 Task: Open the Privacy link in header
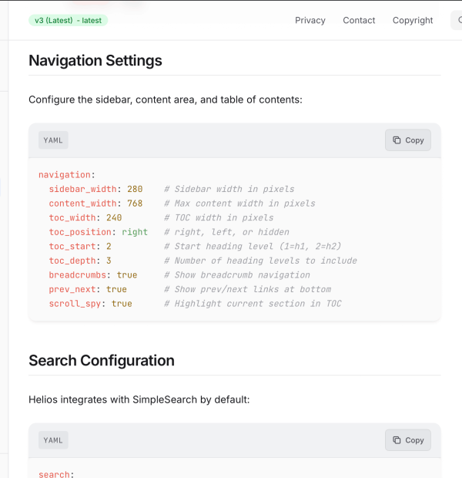tap(310, 20)
